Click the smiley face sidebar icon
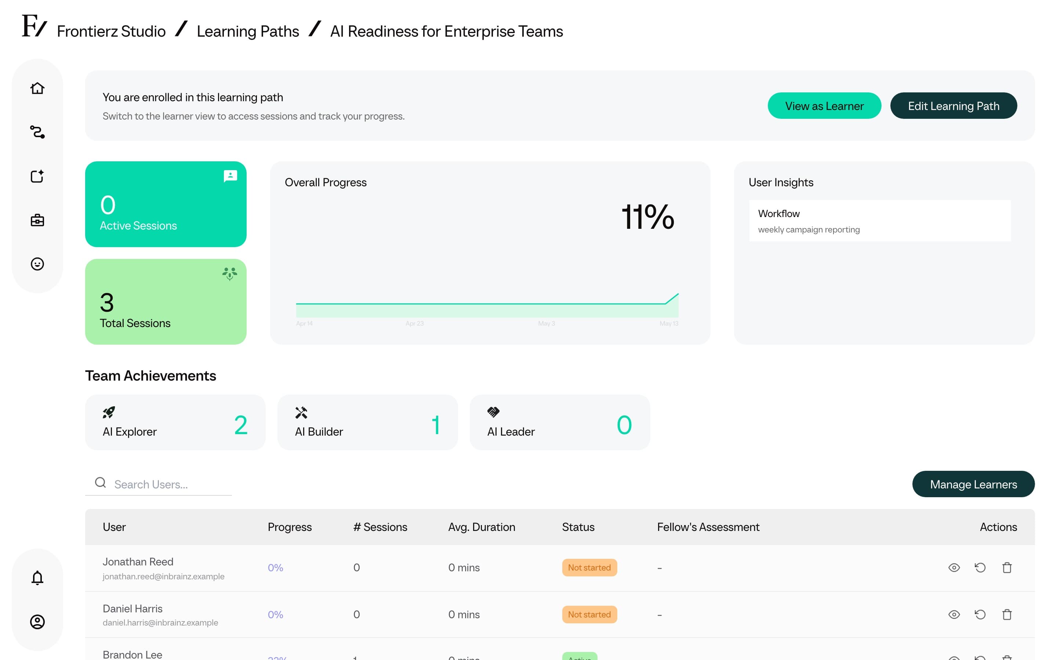This screenshot has height=660, width=1057. (37, 264)
